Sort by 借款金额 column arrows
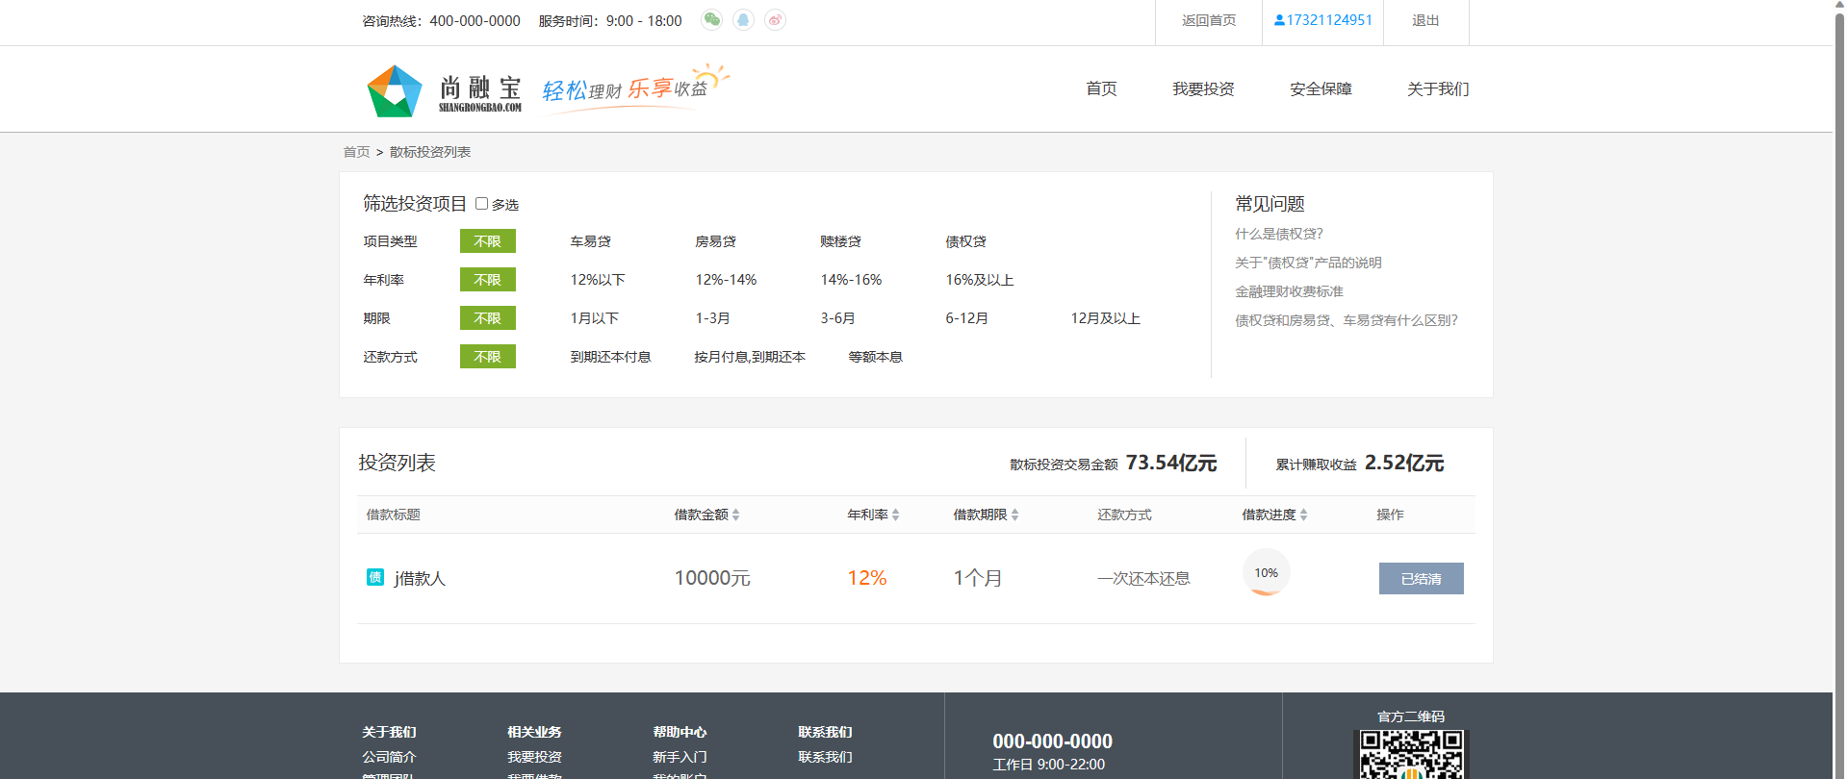The image size is (1847, 779). (735, 515)
